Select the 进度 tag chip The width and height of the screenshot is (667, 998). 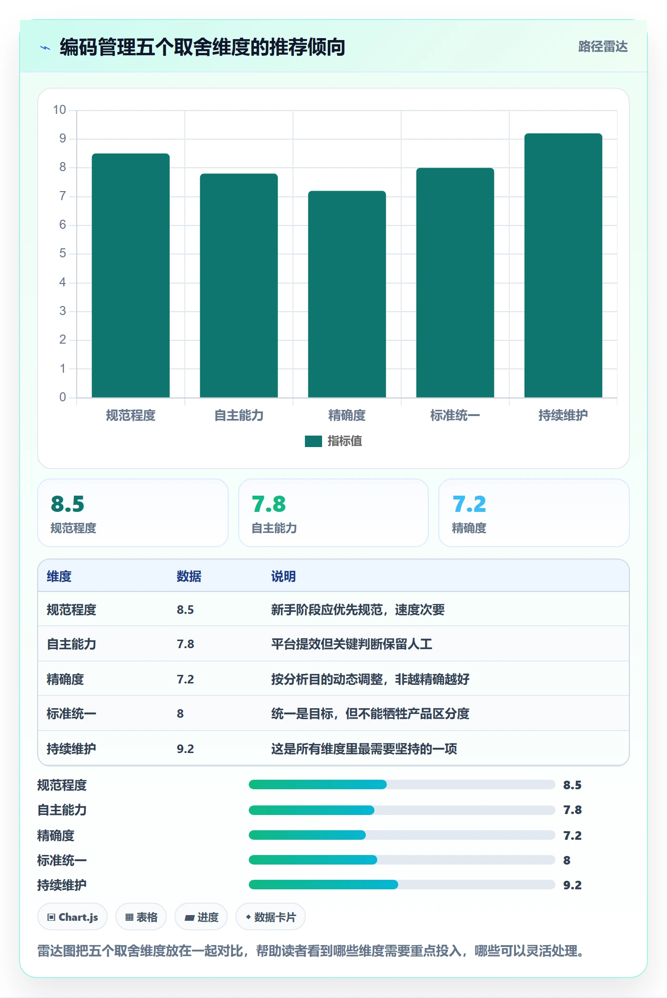tap(201, 917)
